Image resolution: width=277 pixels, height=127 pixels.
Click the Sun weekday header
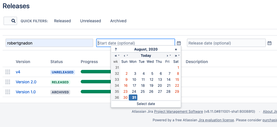click(x=124, y=61)
